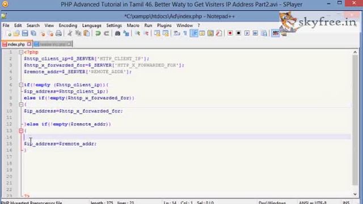Viewport: 363px width, 204px height.
Task: Open the Encoding menu
Action: [x=68, y=25]
